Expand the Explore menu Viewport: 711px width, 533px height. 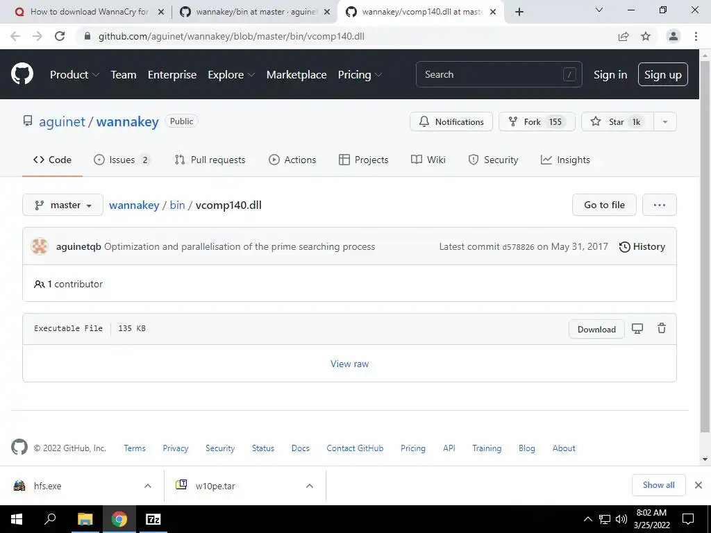click(231, 75)
